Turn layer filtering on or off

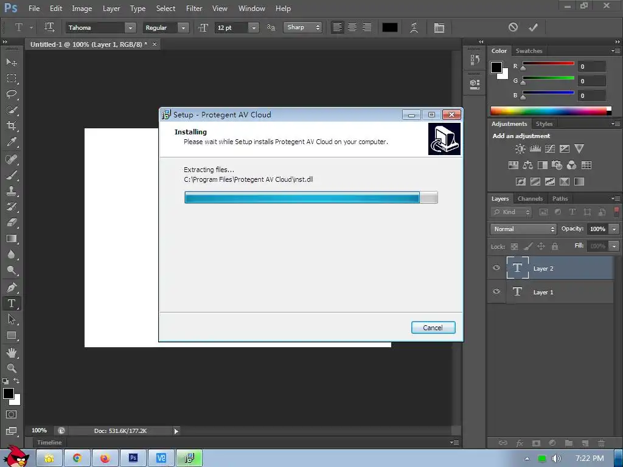pos(616,212)
